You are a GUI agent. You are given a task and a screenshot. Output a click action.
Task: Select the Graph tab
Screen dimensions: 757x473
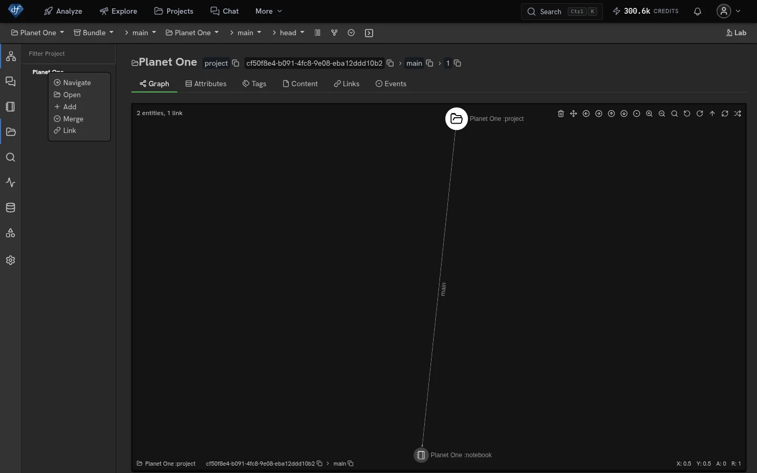[x=154, y=84]
